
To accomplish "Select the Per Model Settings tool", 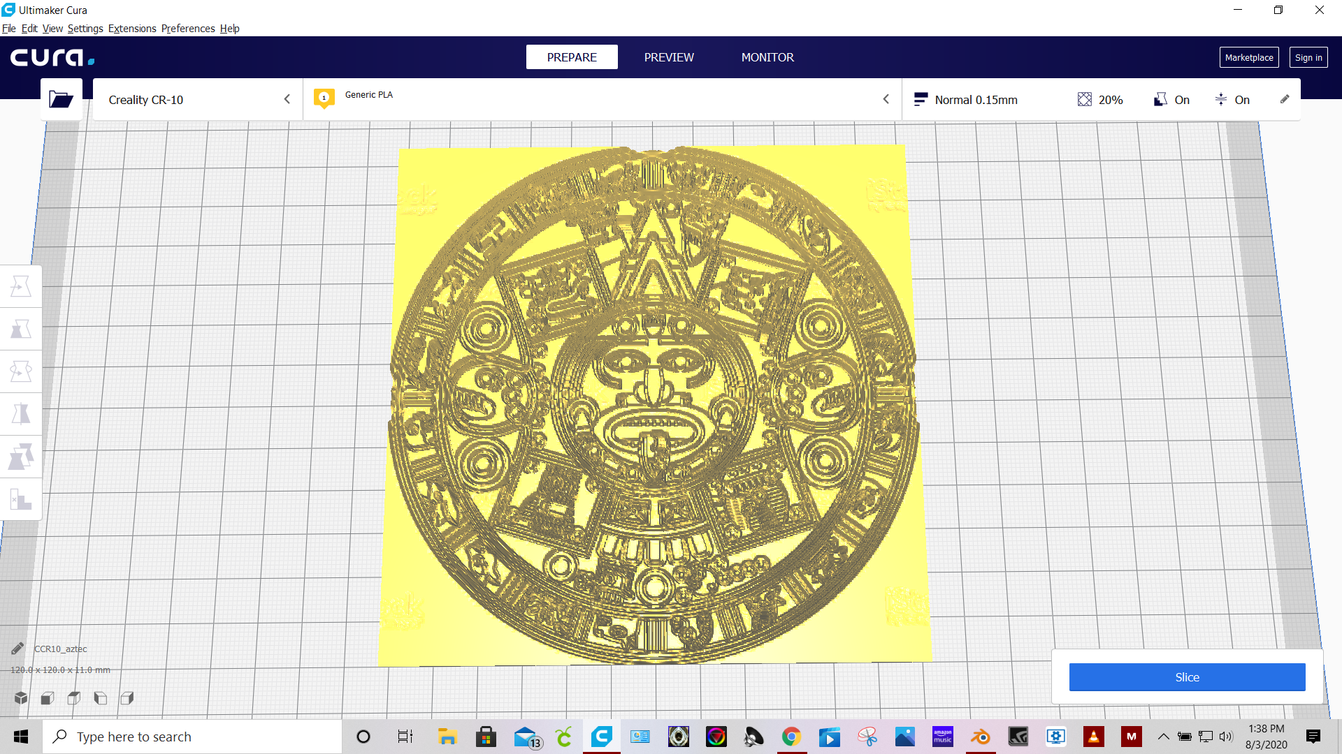I will pyautogui.click(x=21, y=457).
